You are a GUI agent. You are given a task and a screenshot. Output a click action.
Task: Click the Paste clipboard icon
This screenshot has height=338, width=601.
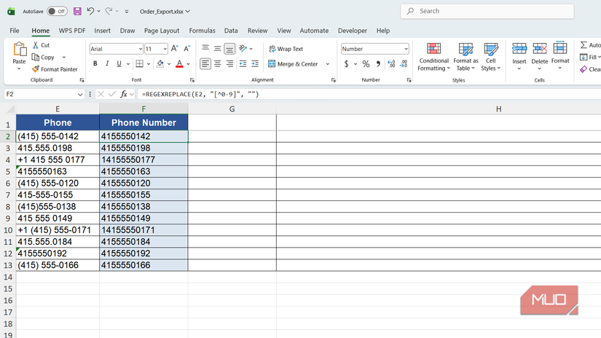19,50
